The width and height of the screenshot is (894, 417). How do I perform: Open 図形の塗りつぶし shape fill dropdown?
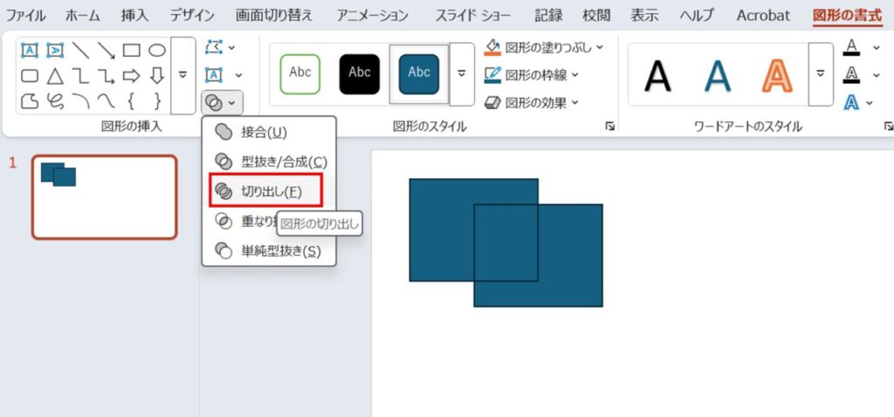(x=545, y=48)
